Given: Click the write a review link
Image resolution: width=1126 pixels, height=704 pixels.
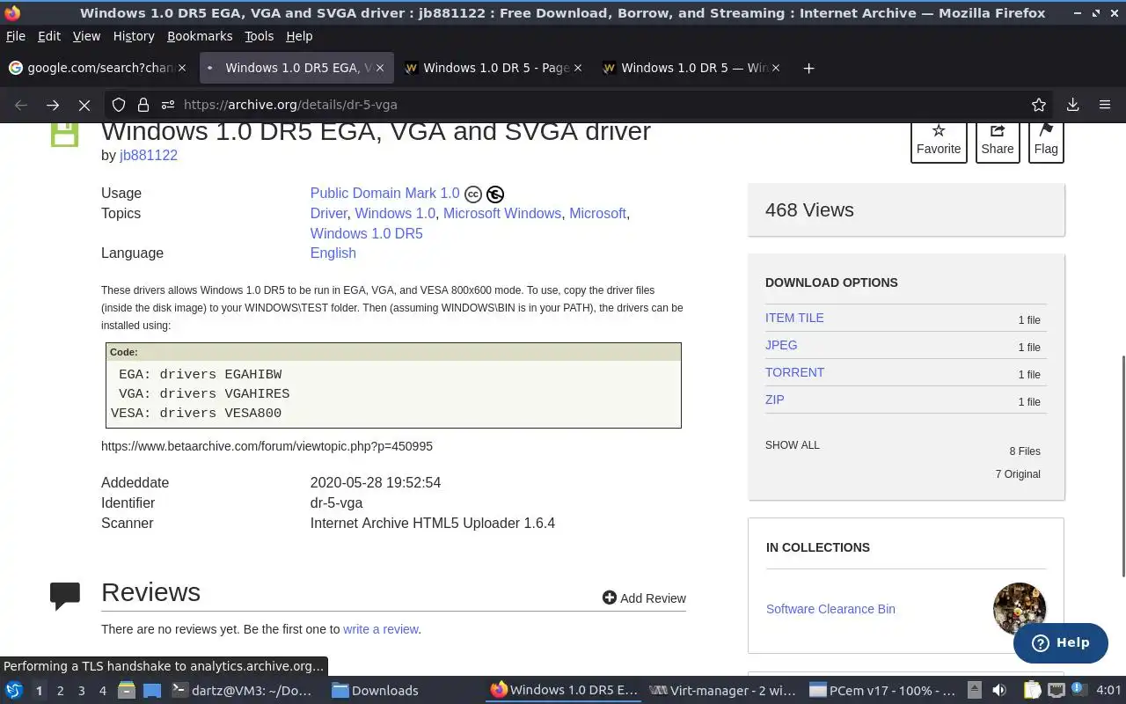Looking at the screenshot, I should click(x=380, y=629).
